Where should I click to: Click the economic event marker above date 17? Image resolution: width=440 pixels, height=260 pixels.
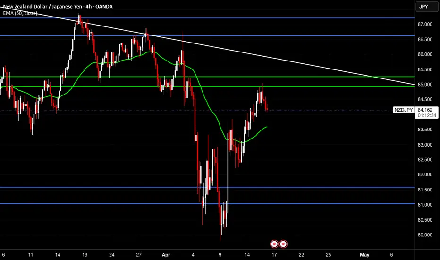(x=274, y=244)
